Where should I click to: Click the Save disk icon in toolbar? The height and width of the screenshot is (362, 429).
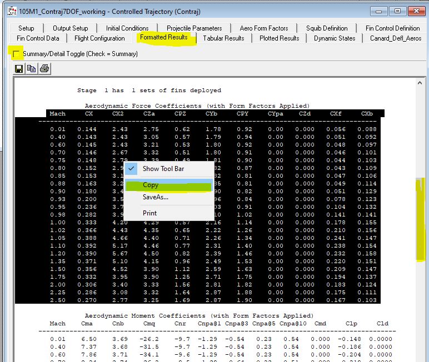point(19,69)
